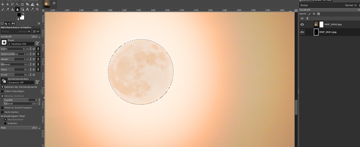Click the Bucket Fill tool
This screenshot has height=147, width=360.
pos(37,4)
